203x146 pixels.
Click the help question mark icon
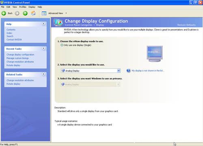coord(128,71)
